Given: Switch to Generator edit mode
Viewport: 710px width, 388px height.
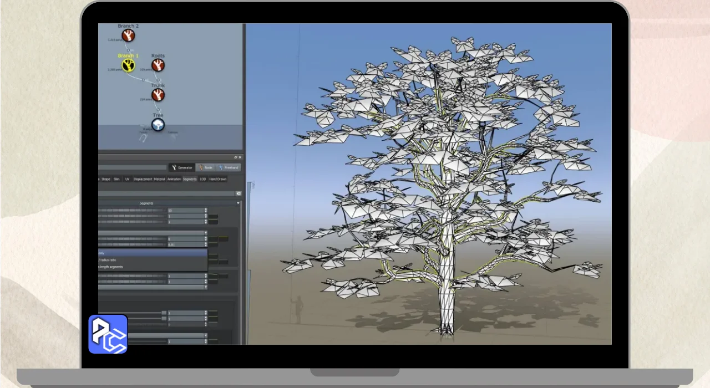Looking at the screenshot, I should (x=182, y=167).
